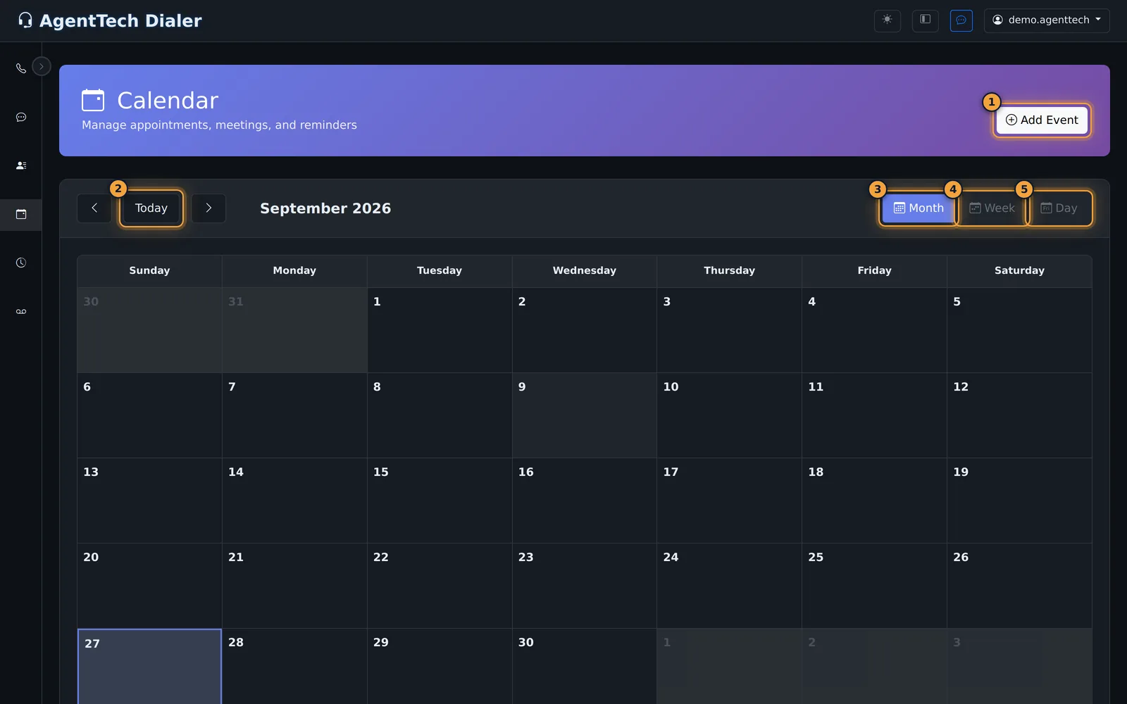Select the day cell numbered 28
1127x704 pixels.
(294, 667)
